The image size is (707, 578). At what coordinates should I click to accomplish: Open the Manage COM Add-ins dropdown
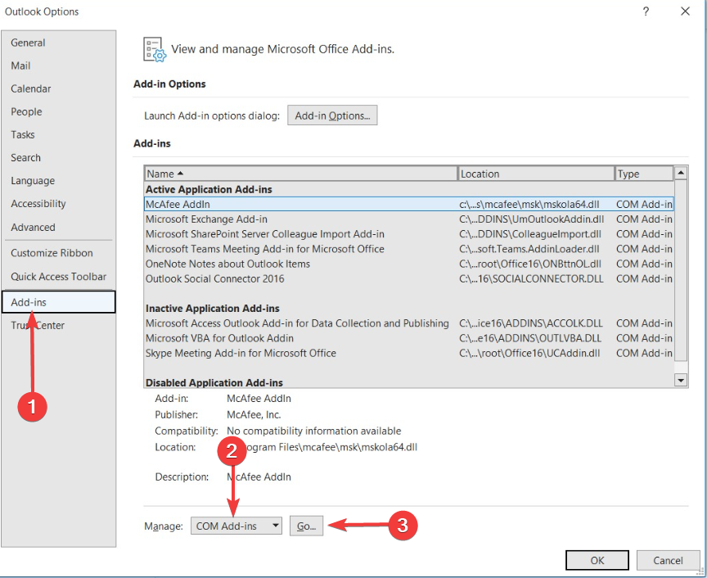(236, 526)
